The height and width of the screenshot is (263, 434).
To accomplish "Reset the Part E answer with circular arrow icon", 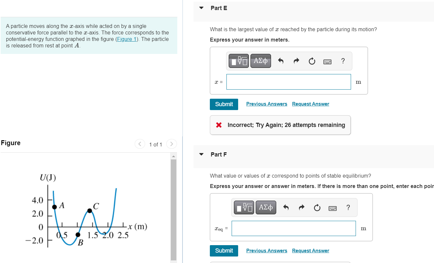I will pos(312,61).
